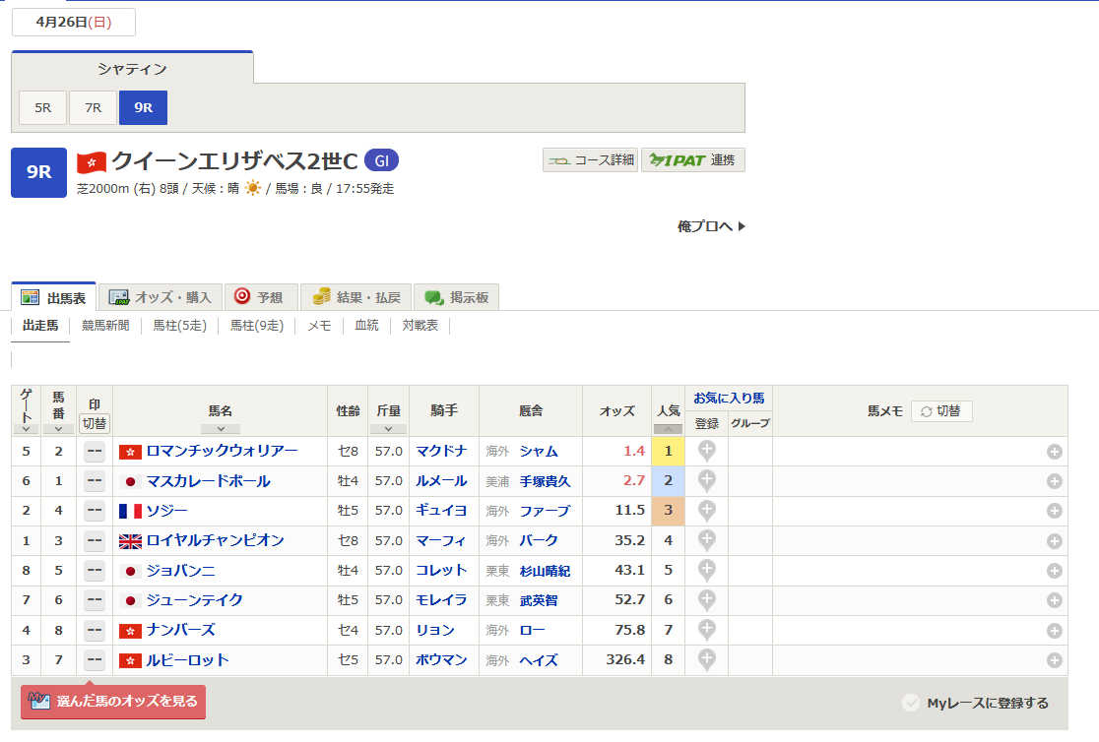Select the 馬柱(5走) sub-tab
1099x742 pixels.
[180, 325]
